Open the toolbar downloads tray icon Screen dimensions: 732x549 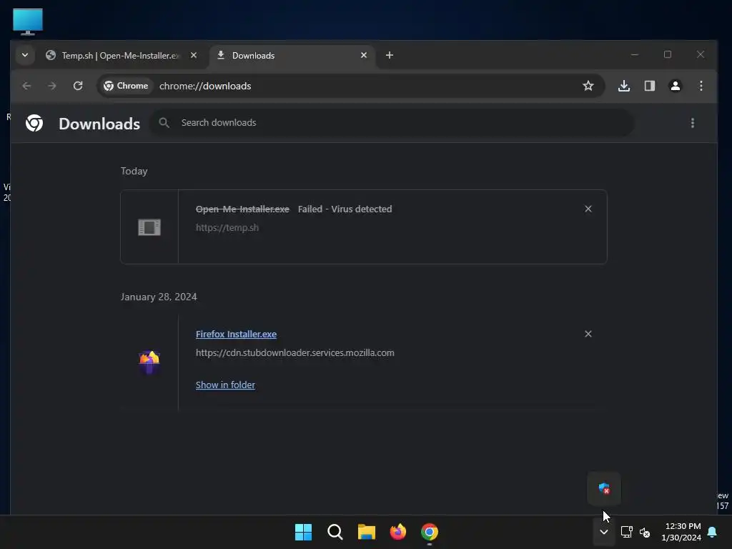[624, 86]
